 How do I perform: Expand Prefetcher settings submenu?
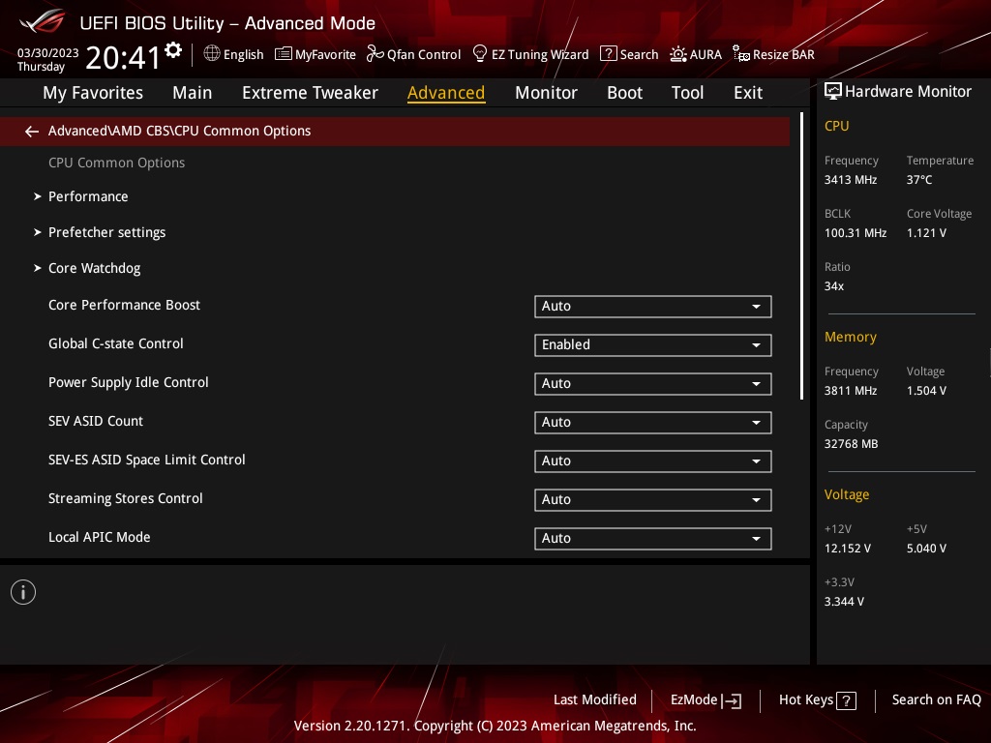106,232
